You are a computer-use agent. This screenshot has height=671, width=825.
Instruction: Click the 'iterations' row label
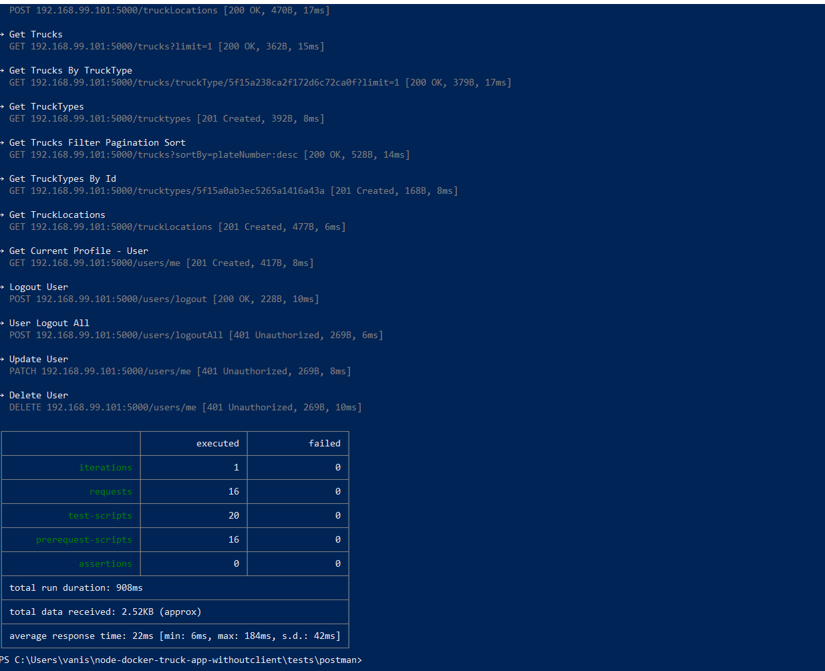pos(105,467)
